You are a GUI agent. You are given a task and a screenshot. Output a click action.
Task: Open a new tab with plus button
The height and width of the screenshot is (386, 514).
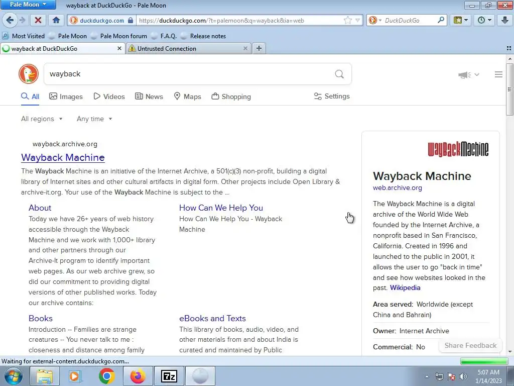pos(259,49)
